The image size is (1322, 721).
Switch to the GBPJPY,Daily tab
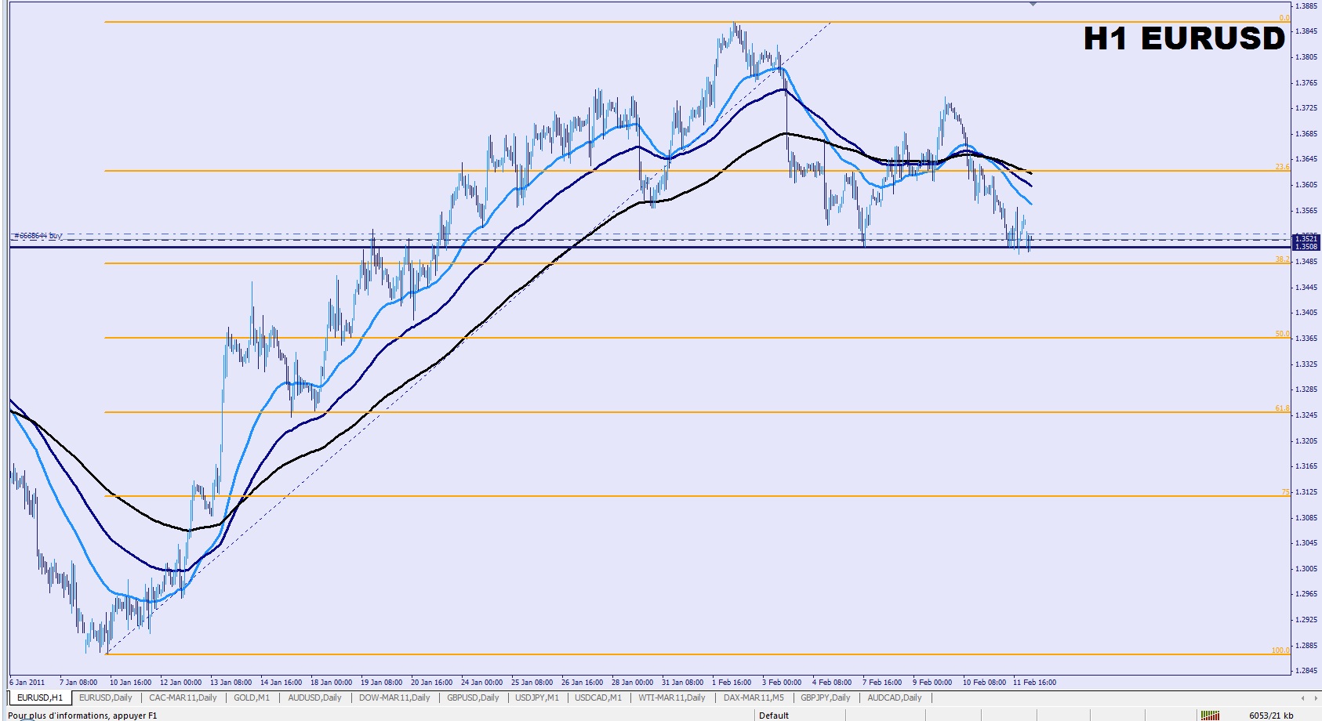point(825,697)
